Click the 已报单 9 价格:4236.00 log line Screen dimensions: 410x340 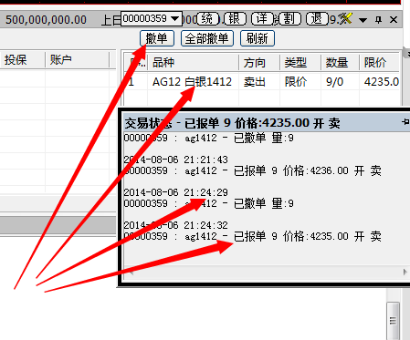(x=253, y=170)
